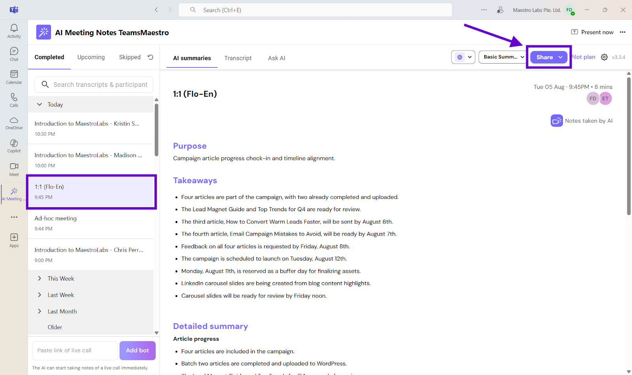Go forward with the right arrow
The width and height of the screenshot is (632, 375).
(170, 10)
